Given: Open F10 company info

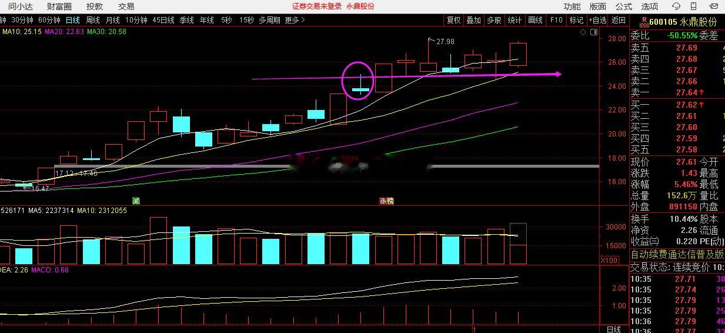Looking at the screenshot, I should (x=556, y=20).
